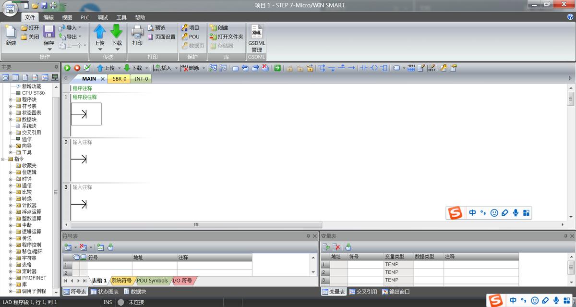Toggle pin on the main project tree panel
The width and height of the screenshot is (576, 307).
56,67
